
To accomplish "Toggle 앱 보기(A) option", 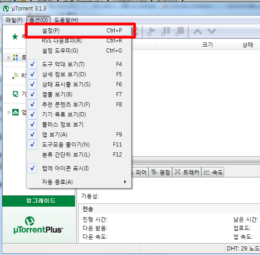I will pos(79,135).
